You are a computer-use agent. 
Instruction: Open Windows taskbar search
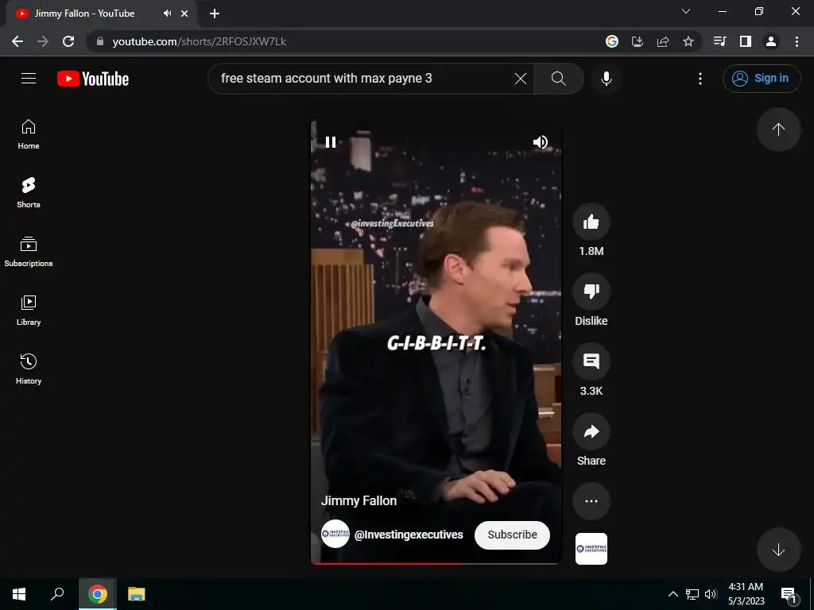click(x=57, y=594)
